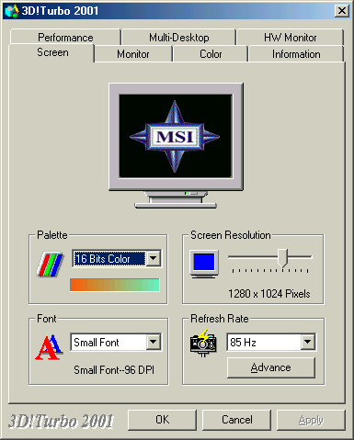Click the screen resolution slider handle
Image resolution: width=354 pixels, height=440 pixels.
(282, 257)
